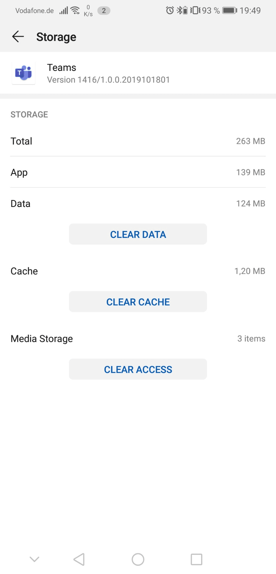Tap the CLEAR ACCESS button
This screenshot has height=574, width=276.
[138, 369]
